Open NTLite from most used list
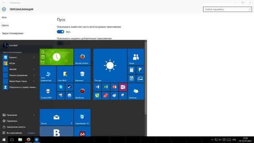This screenshot has width=254, height=143. (19, 64)
